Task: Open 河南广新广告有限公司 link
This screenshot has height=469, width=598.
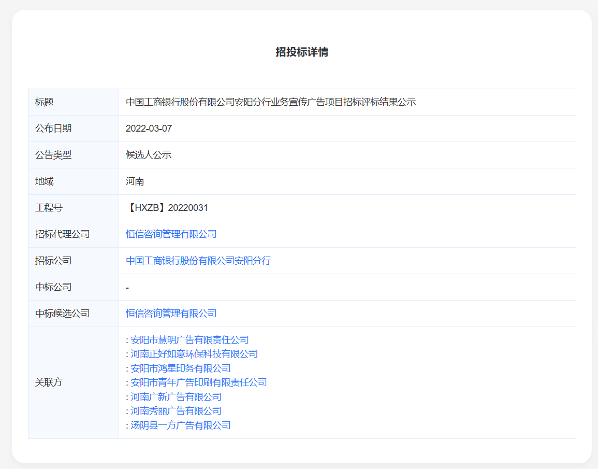Action: [x=176, y=397]
